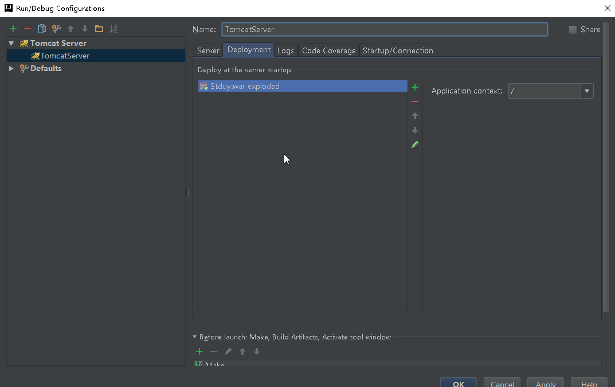Select TomcatServer configuration in tree
615x387 pixels.
pos(96,56)
